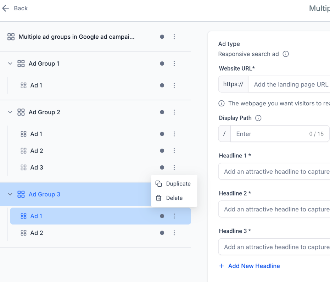Open three-dot menu for Ad 2 in Ad Group 3
The width and height of the screenshot is (330, 282).
tap(174, 233)
